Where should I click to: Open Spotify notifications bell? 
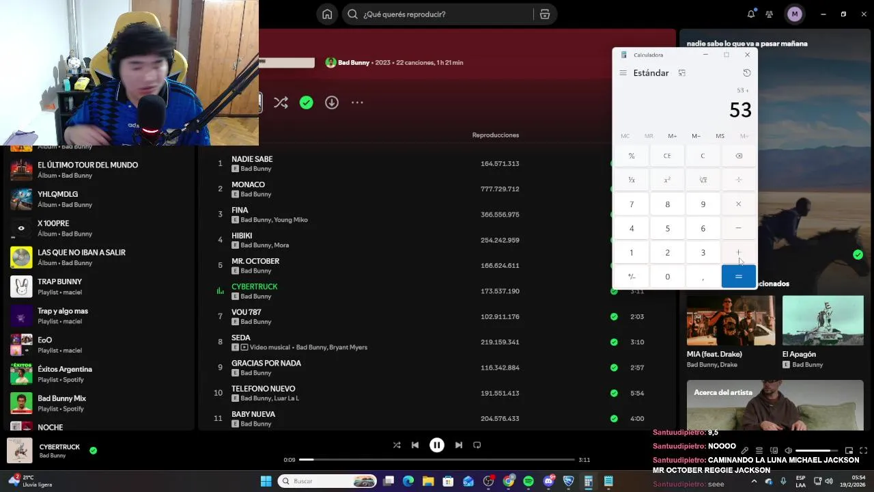click(751, 14)
